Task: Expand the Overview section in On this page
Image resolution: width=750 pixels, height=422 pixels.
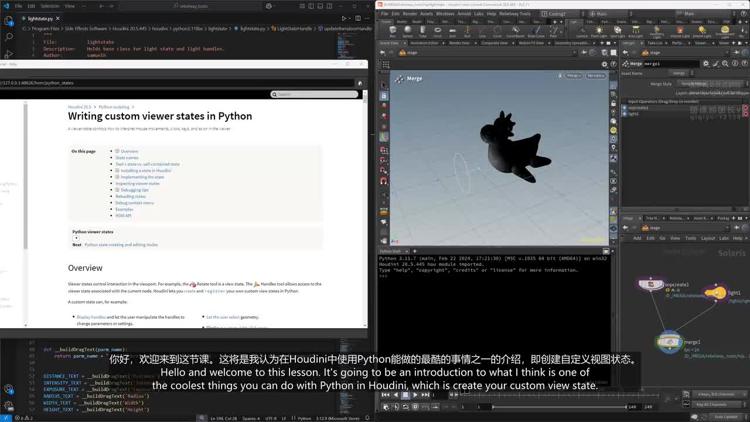Action: 117,151
